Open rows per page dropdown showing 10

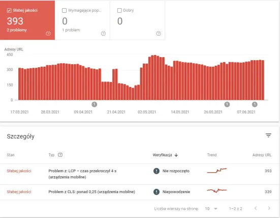(211, 209)
